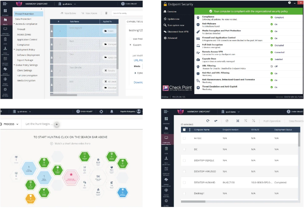Click the blue hexagon at lower right
This screenshot has width=304, height=211.
tap(123, 192)
